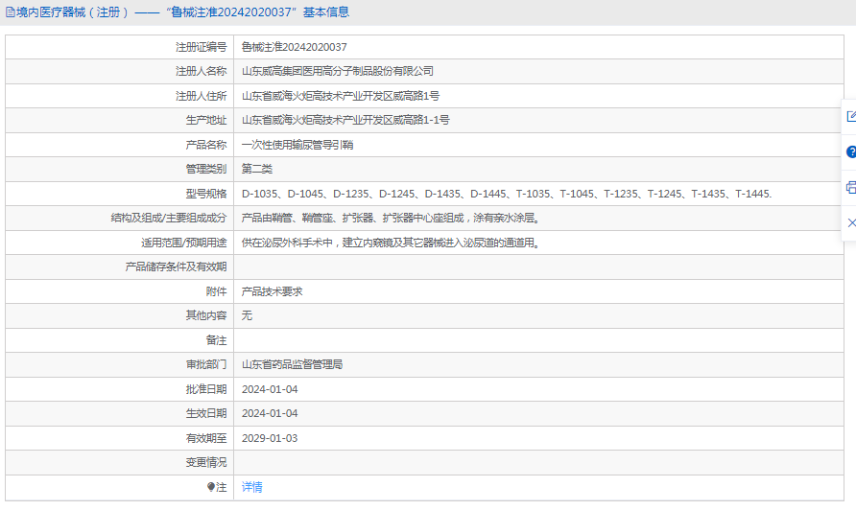The width and height of the screenshot is (856, 510).
Task: Select address 山东省威海火炬高技术产业开发区威高路1号
Action: (x=341, y=96)
